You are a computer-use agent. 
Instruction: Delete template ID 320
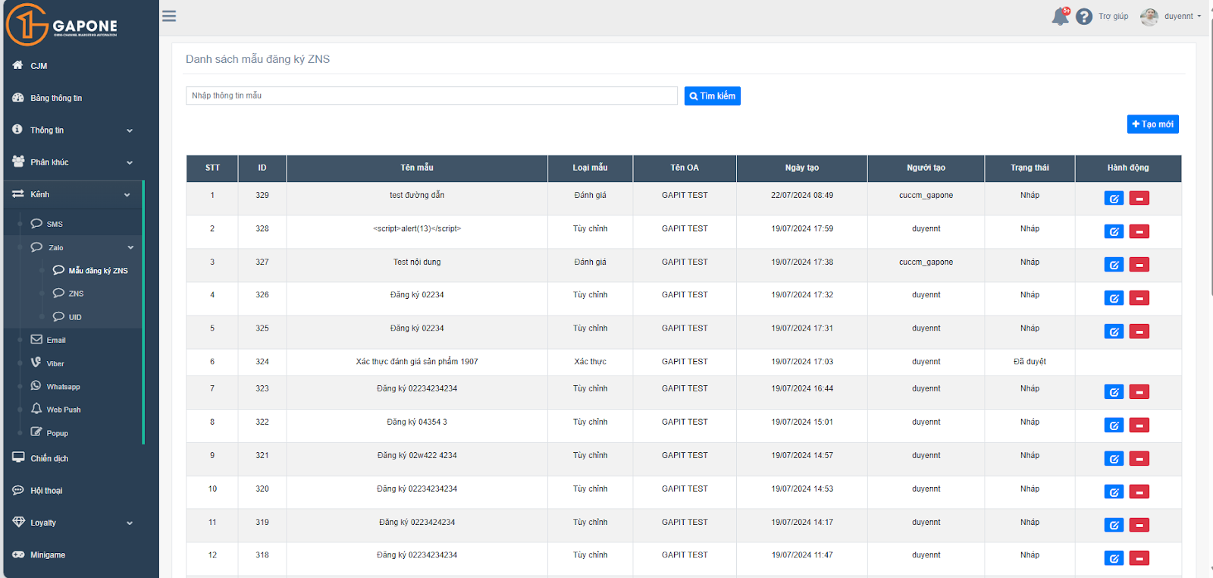(1139, 492)
